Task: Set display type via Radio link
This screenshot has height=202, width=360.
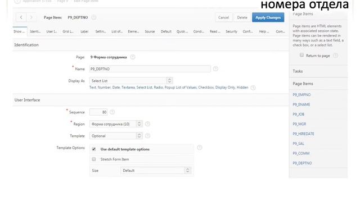Action: [x=158, y=88]
